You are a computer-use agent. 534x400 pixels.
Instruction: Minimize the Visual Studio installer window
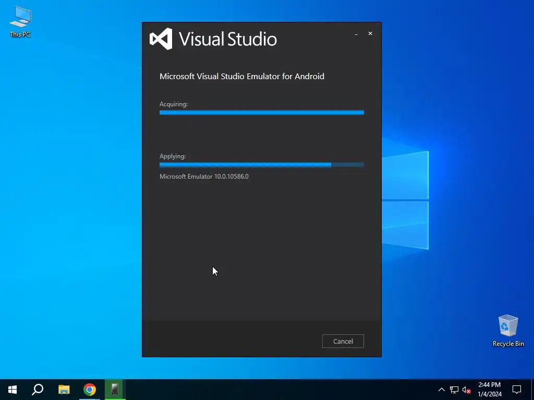pos(356,34)
